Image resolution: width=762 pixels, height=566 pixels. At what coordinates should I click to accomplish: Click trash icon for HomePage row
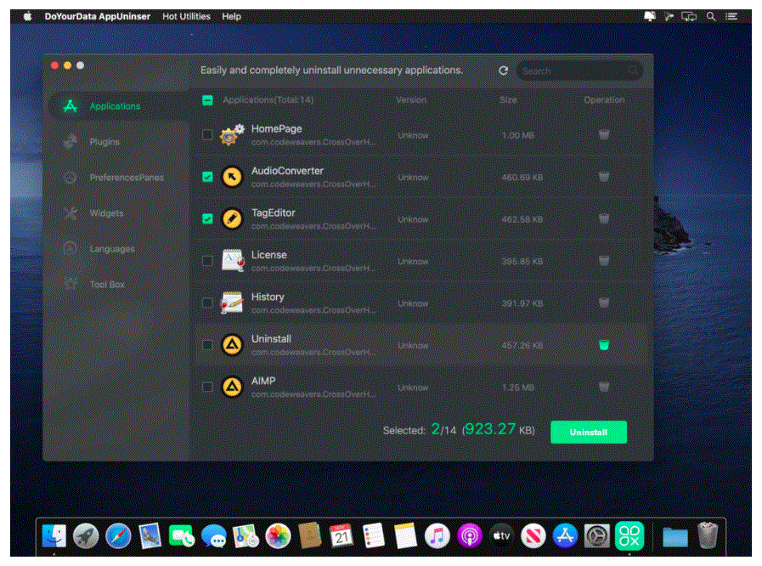pos(604,134)
